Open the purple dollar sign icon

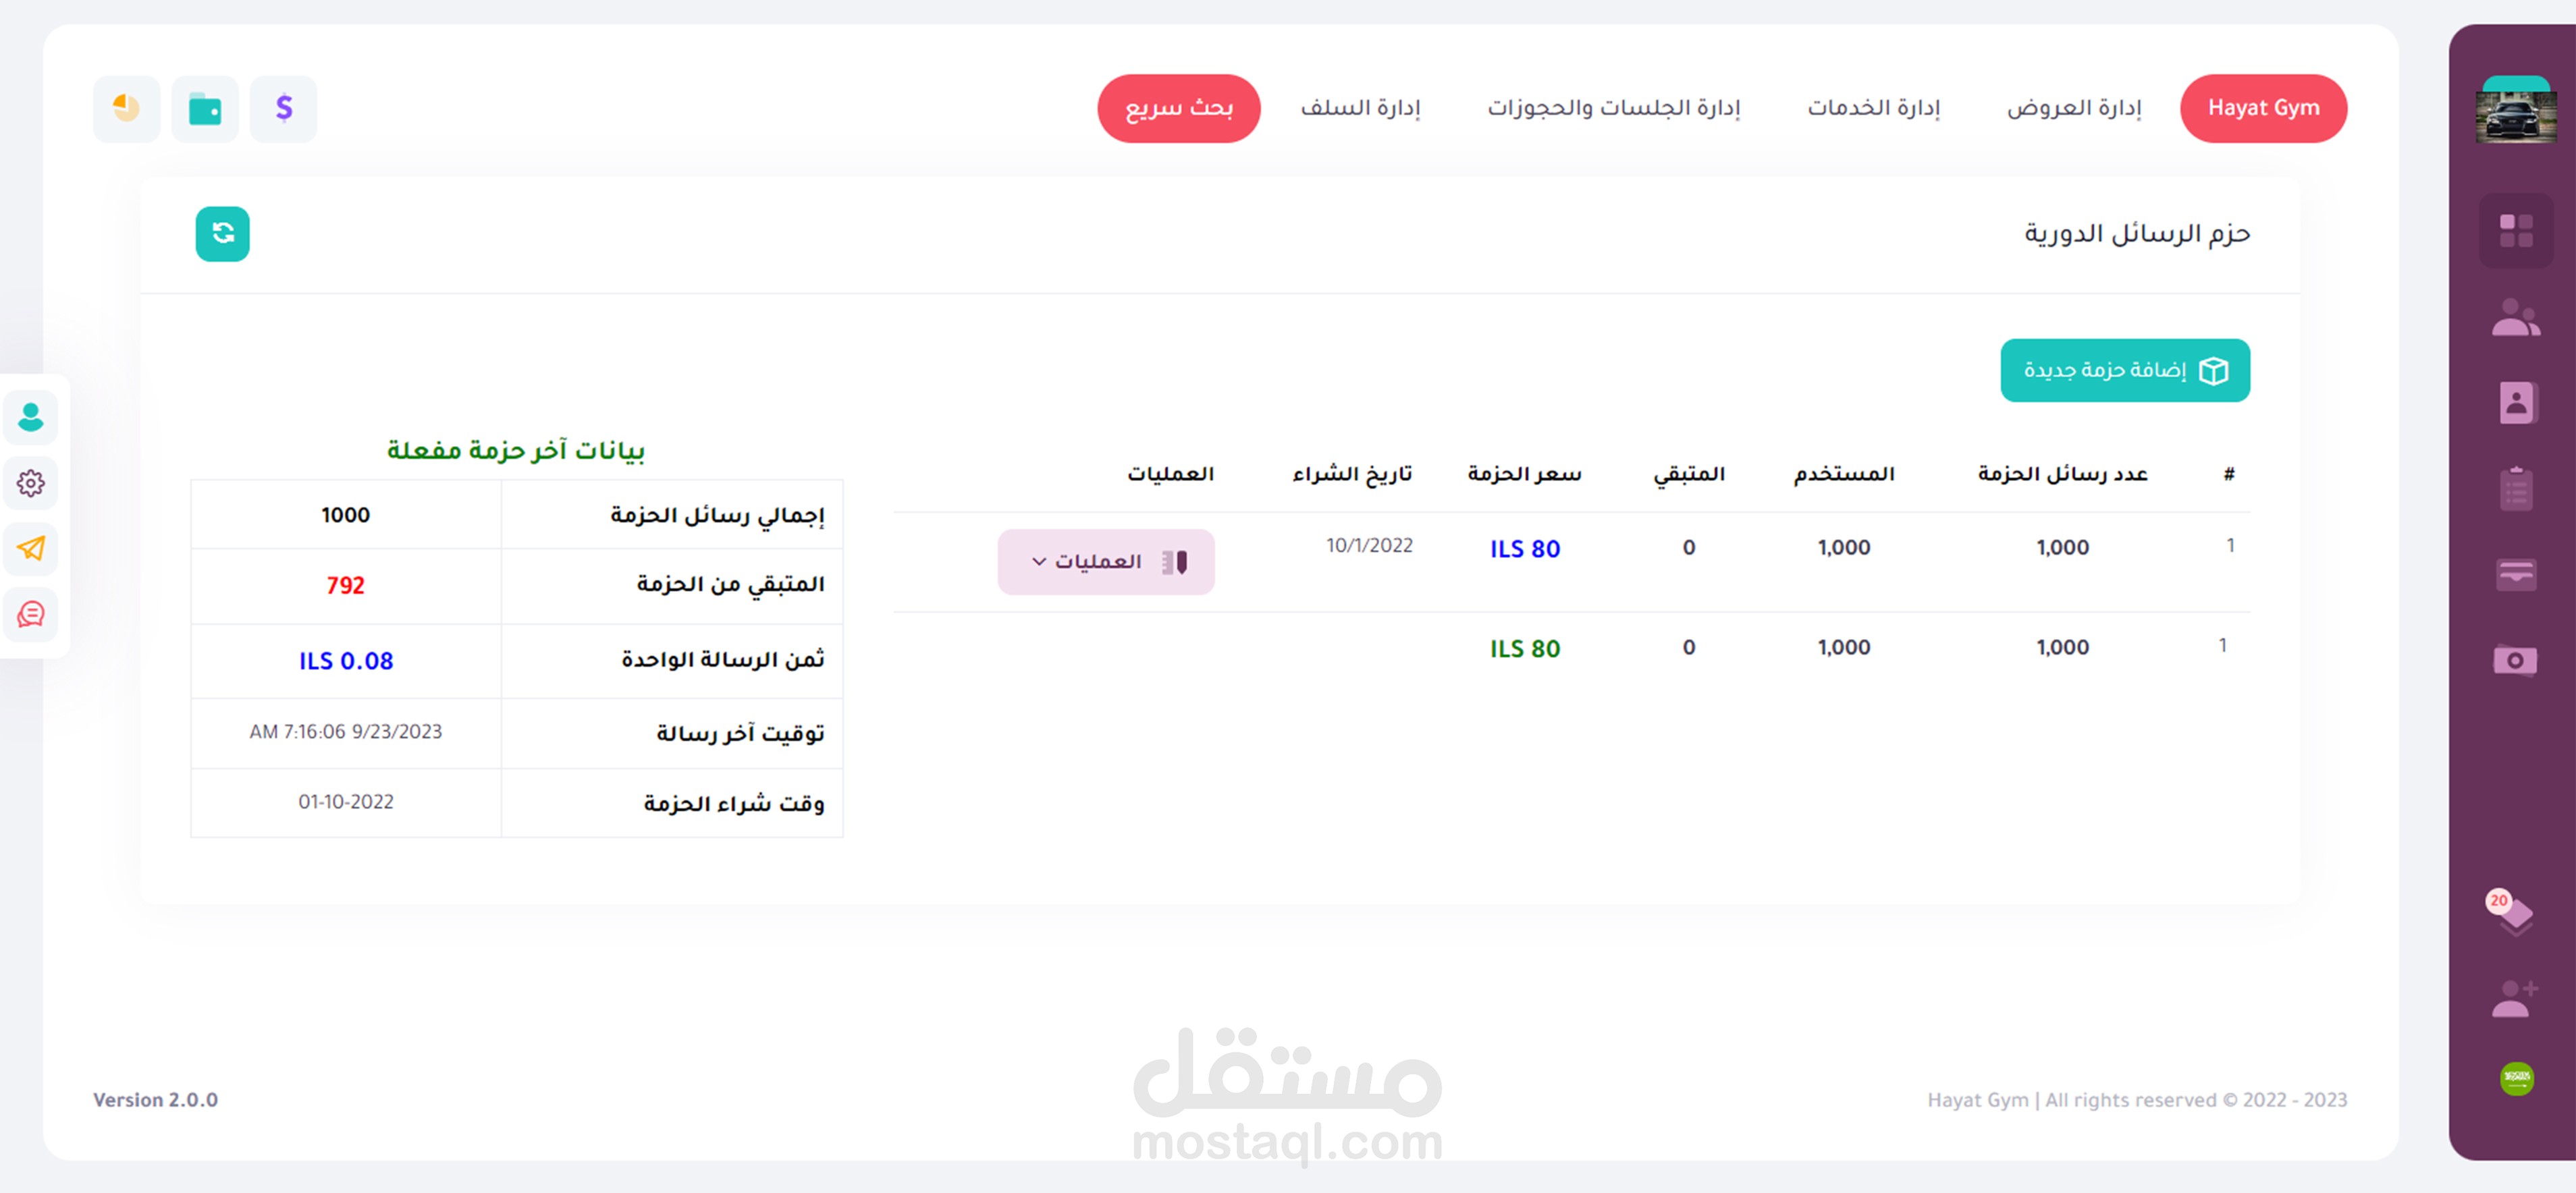tap(283, 108)
